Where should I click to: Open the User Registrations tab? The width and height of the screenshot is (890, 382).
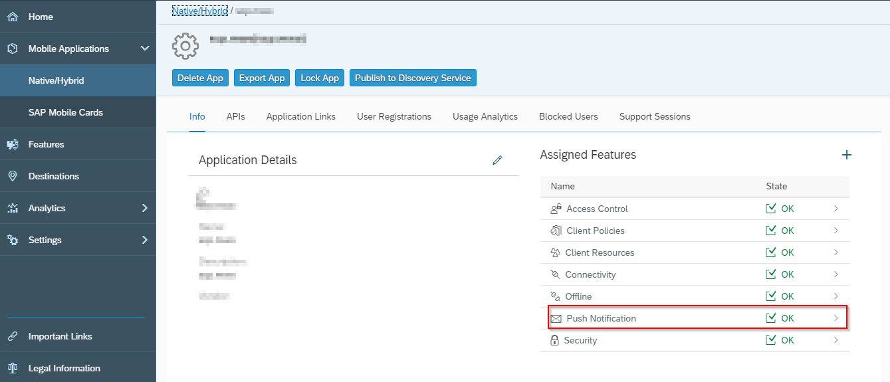(x=393, y=116)
